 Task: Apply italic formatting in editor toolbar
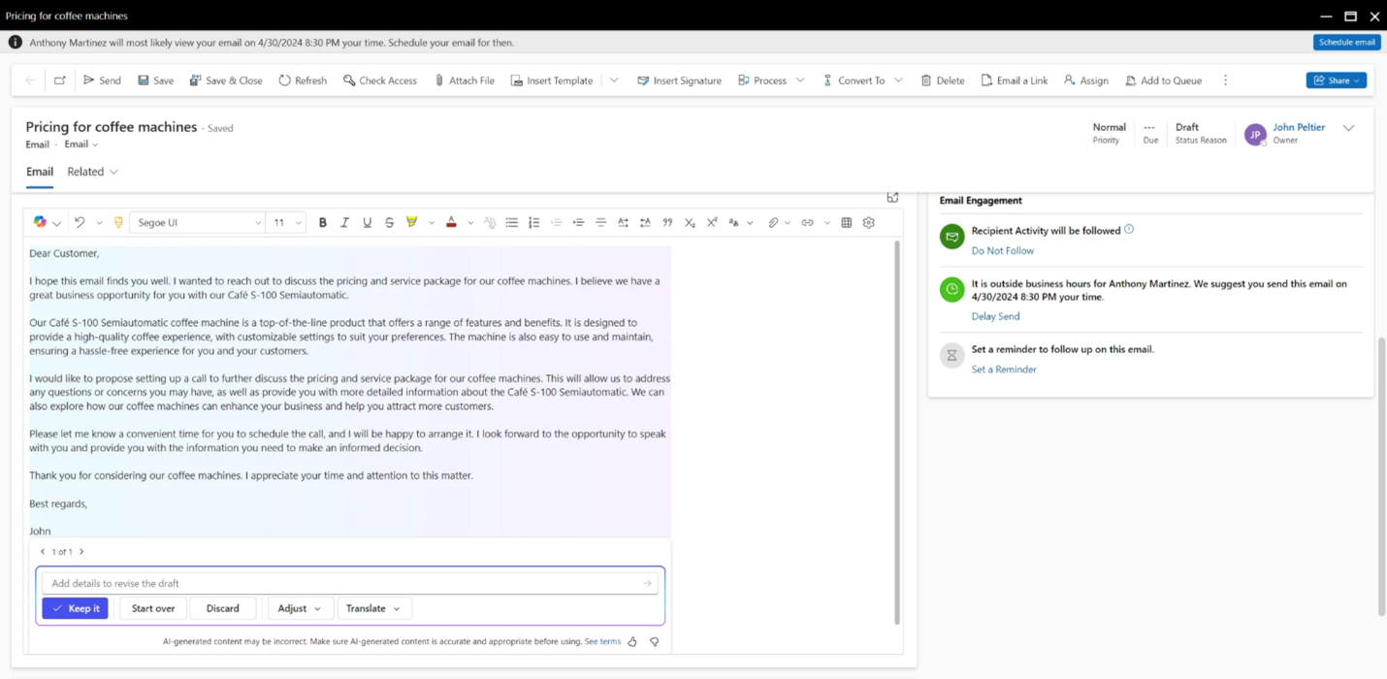(x=344, y=223)
